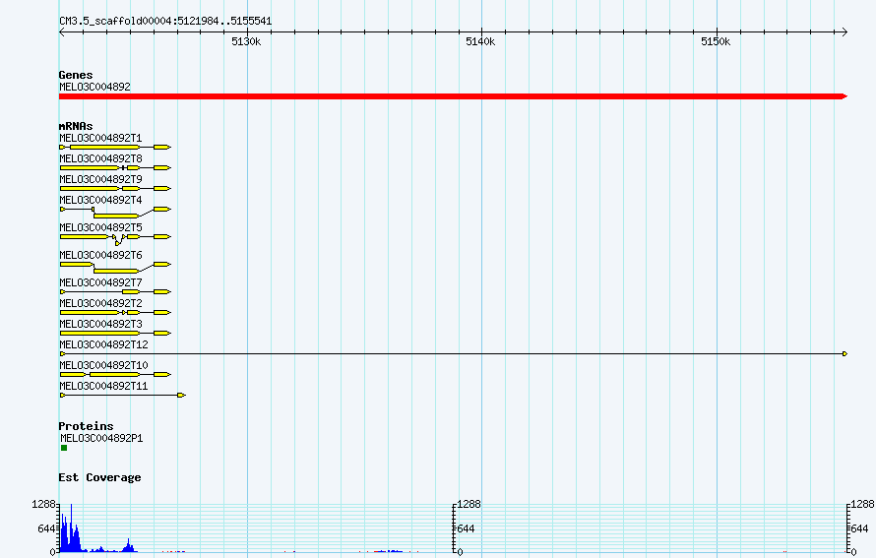Click the scaffold coordinates label CM3.5_scaffold00004
876x558 pixels.
pyautogui.click(x=165, y=22)
